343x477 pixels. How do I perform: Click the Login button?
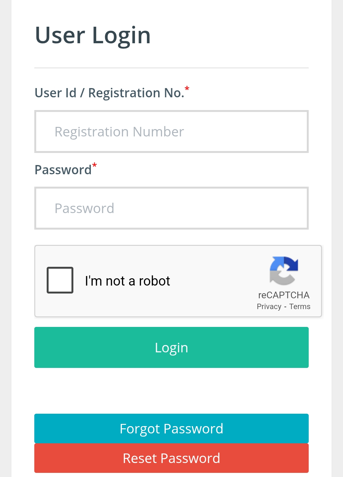coord(171,347)
